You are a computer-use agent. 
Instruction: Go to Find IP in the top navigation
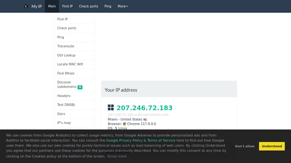tap(67, 6)
